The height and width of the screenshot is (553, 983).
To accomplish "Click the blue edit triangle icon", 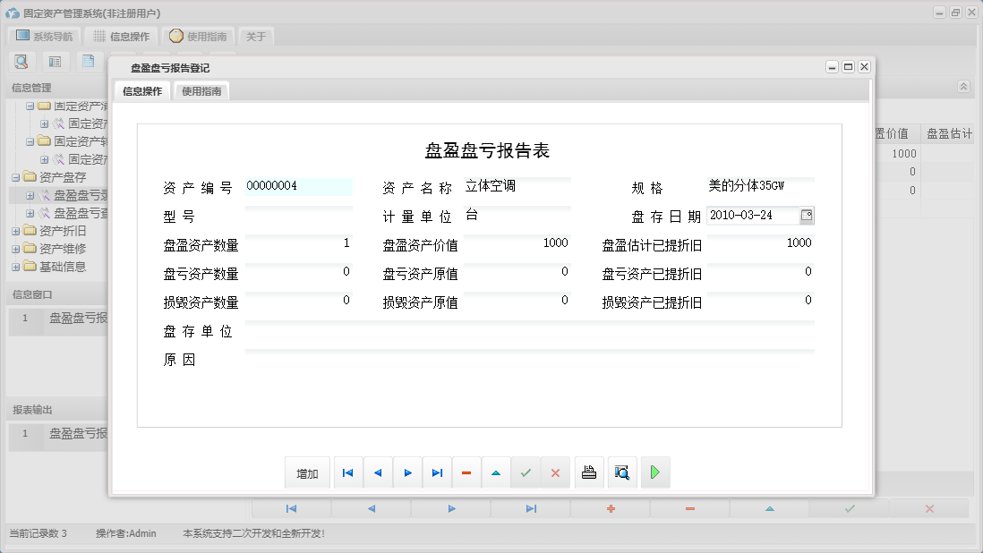I will click(x=496, y=472).
